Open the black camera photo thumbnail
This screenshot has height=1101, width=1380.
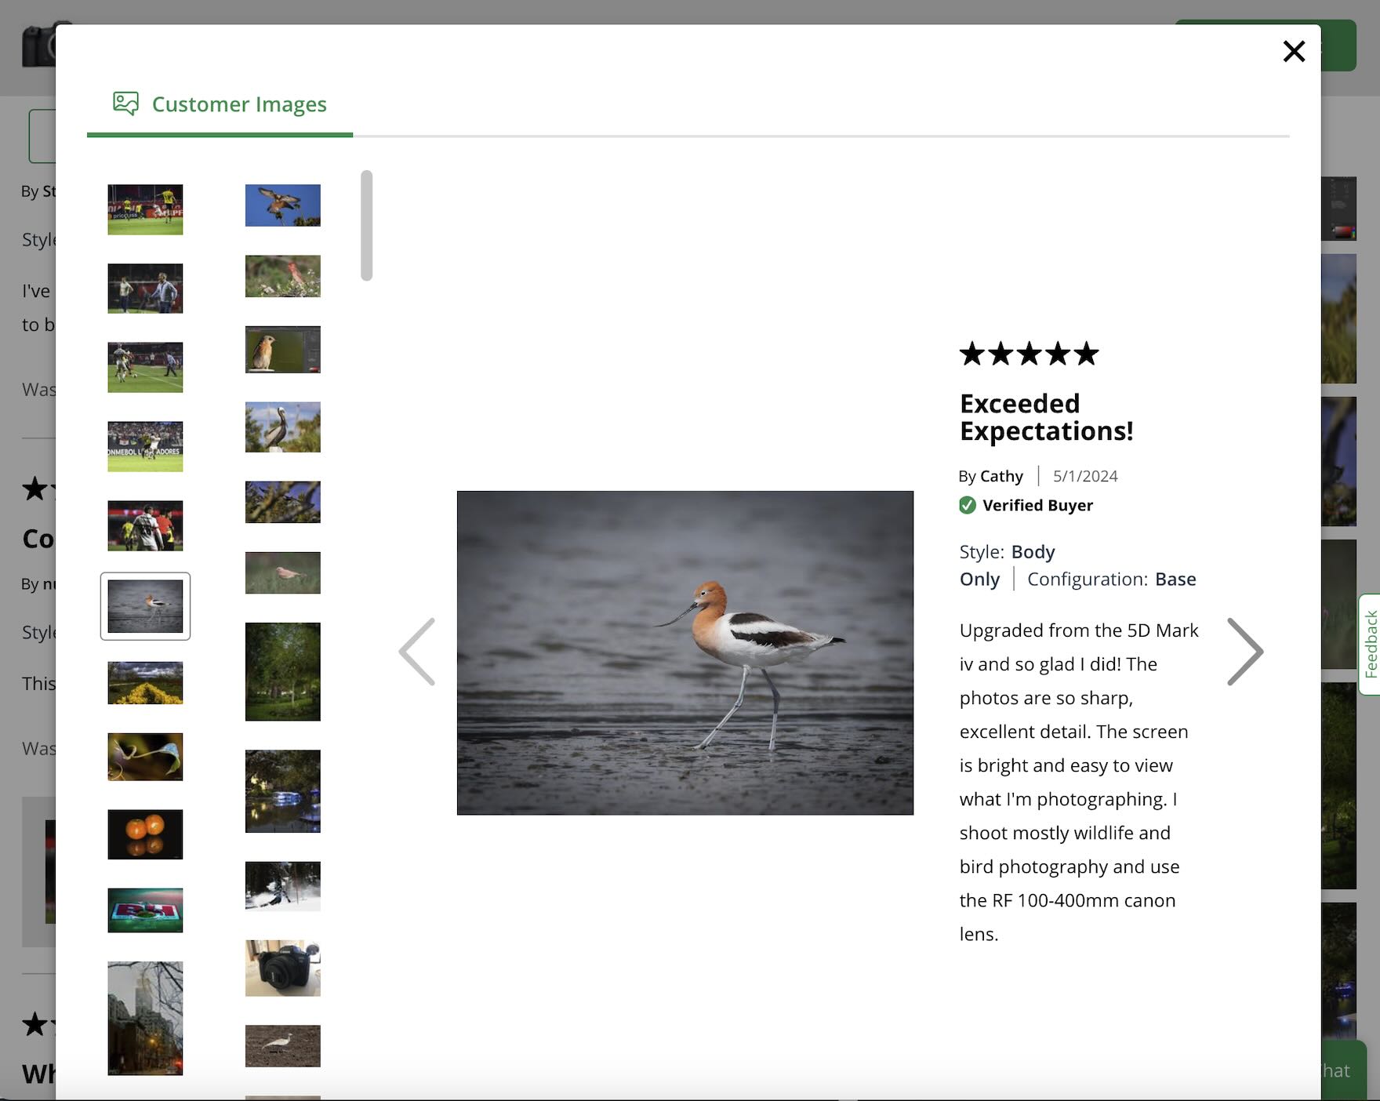pyautogui.click(x=282, y=968)
